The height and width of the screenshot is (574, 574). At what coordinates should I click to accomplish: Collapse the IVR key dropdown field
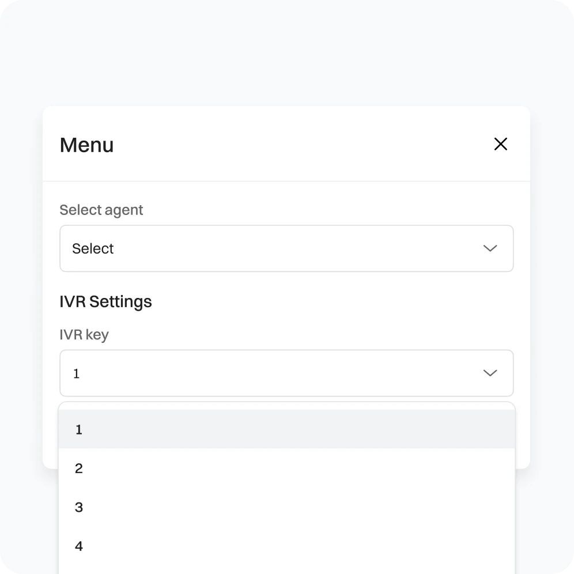pos(286,373)
